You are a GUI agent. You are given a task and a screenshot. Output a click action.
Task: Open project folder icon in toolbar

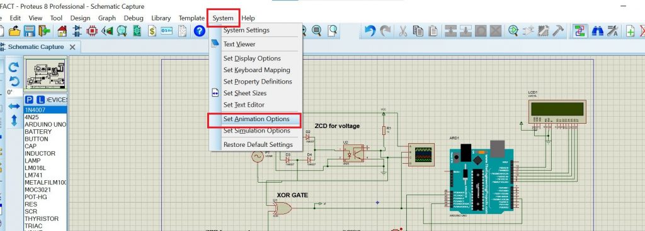14,31
